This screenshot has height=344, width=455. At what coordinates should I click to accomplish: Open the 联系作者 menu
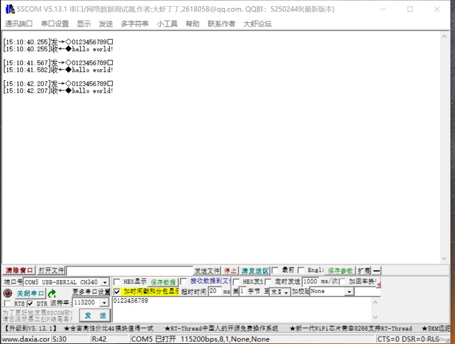(221, 24)
